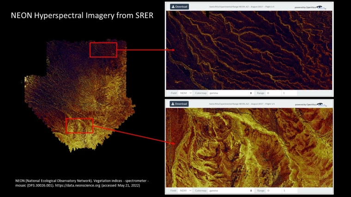The image size is (351, 197).
Task: Open the NDVI Field dropdown in top viewer
Action: coord(186,93)
